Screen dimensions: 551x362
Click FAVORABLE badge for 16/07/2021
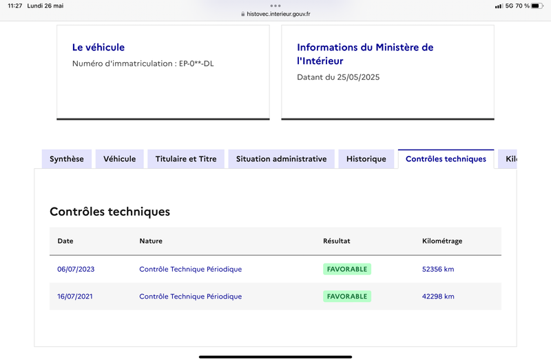pyautogui.click(x=347, y=296)
